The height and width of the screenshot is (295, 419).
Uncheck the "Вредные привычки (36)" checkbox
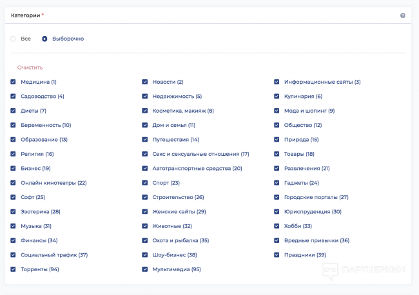277,240
